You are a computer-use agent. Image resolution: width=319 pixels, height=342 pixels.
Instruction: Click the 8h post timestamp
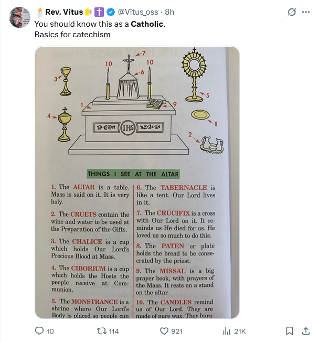(x=170, y=12)
